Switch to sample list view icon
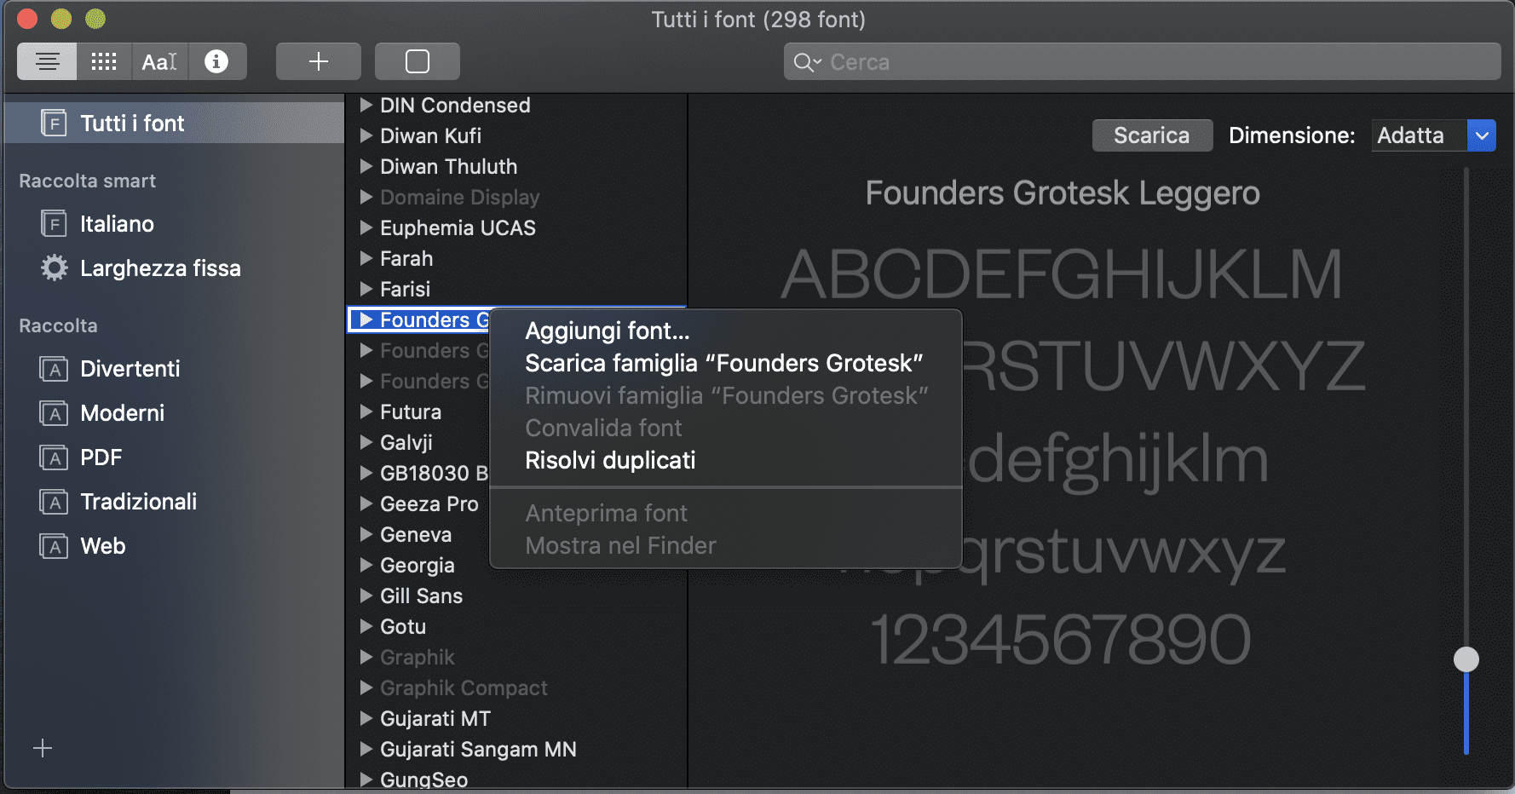 coord(48,61)
